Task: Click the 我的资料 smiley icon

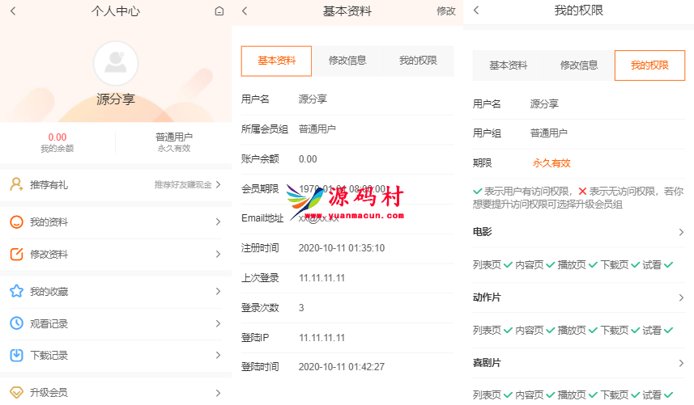Action: pyautogui.click(x=16, y=222)
